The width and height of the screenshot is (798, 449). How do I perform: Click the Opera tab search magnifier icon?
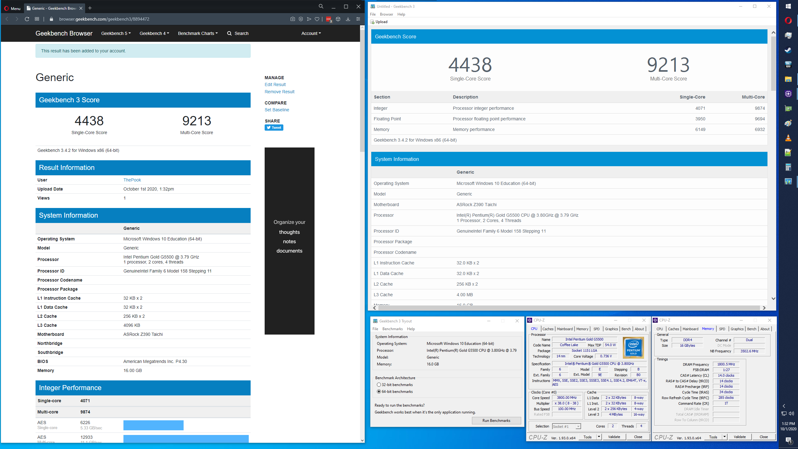click(x=321, y=6)
